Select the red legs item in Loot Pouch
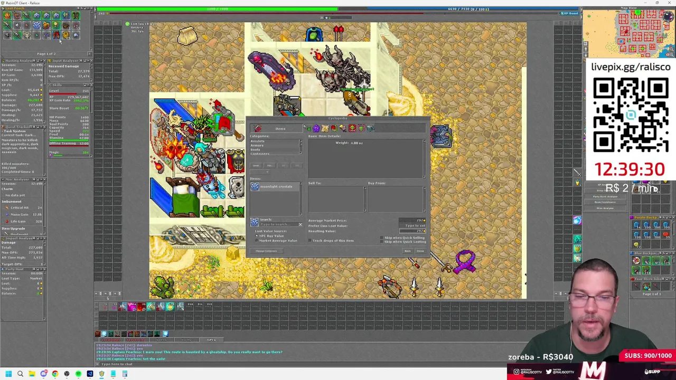 (56, 35)
